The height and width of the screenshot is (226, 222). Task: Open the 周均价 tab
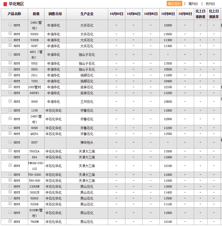coord(193,4)
